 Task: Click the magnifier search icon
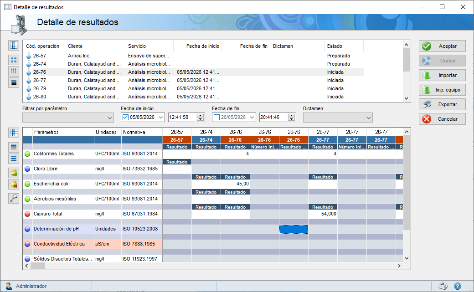pos(14,198)
